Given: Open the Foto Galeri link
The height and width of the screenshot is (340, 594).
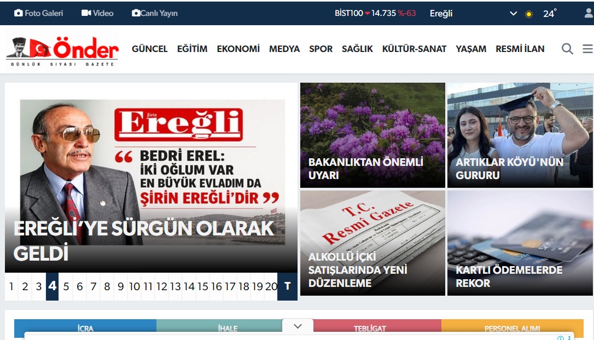Looking at the screenshot, I should click(x=39, y=13).
